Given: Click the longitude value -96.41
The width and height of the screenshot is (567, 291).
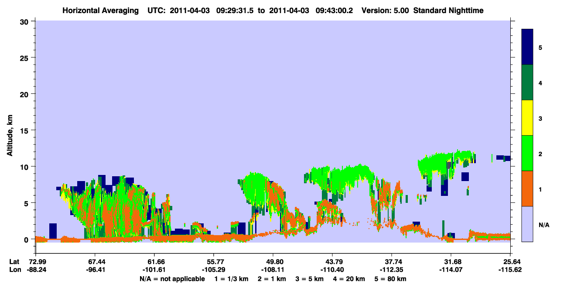Looking at the screenshot, I should (x=95, y=270).
